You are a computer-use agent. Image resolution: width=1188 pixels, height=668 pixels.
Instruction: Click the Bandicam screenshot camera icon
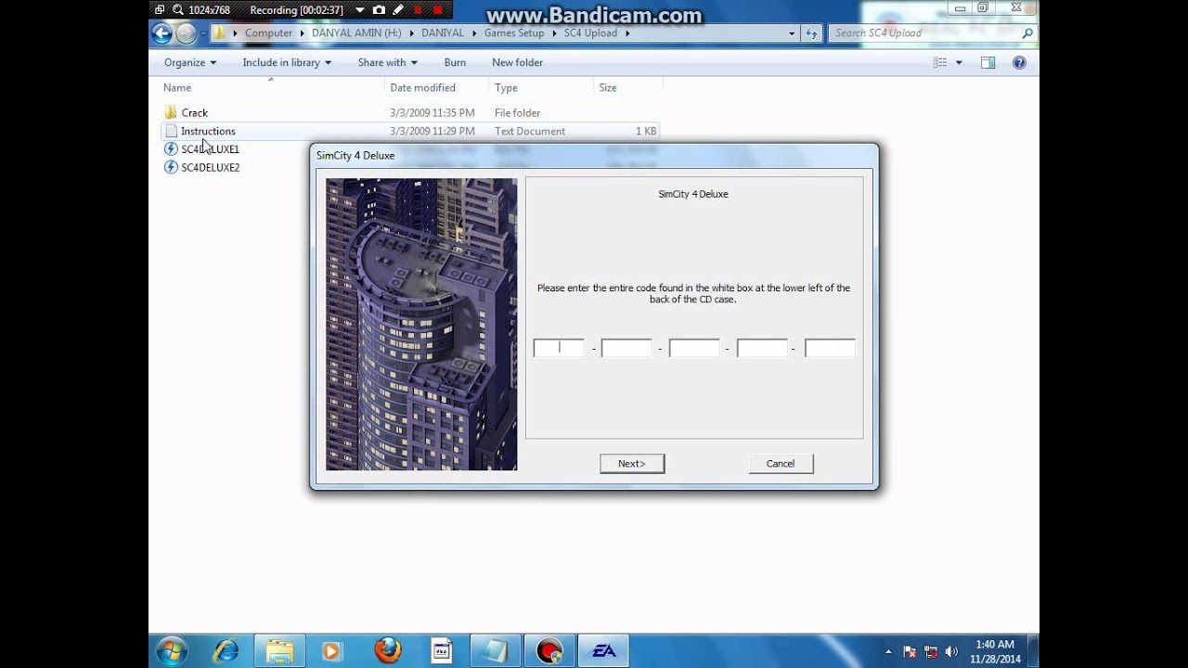coord(379,10)
